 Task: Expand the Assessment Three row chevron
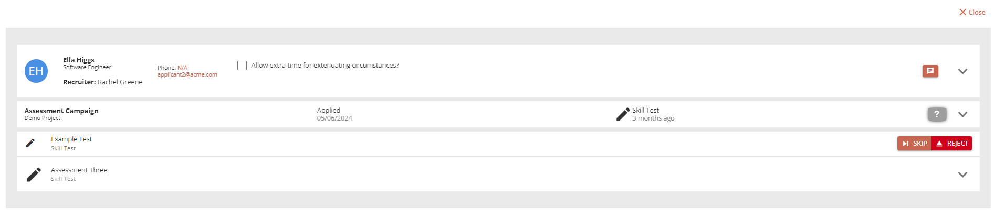pos(962,175)
